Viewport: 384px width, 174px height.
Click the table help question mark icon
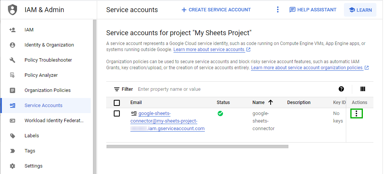[x=341, y=89]
